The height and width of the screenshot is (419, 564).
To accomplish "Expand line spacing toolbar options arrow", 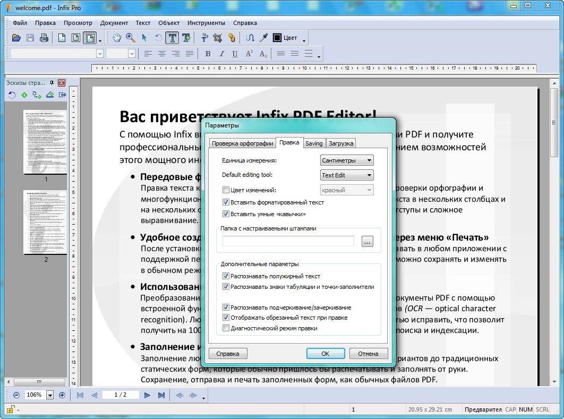I will 319,56.
